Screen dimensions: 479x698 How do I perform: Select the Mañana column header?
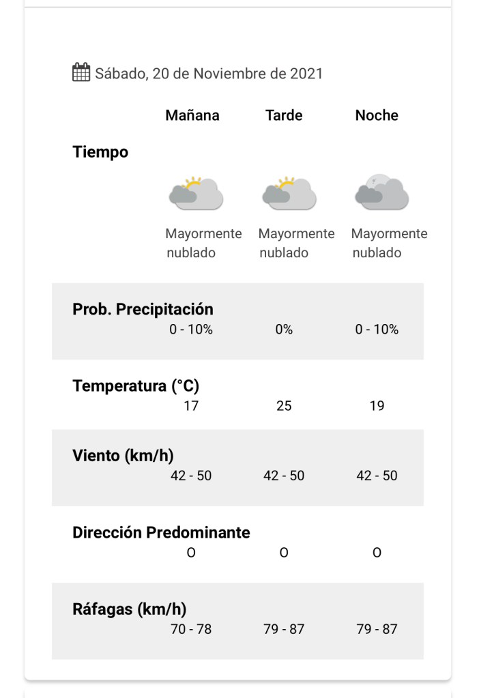tap(192, 115)
